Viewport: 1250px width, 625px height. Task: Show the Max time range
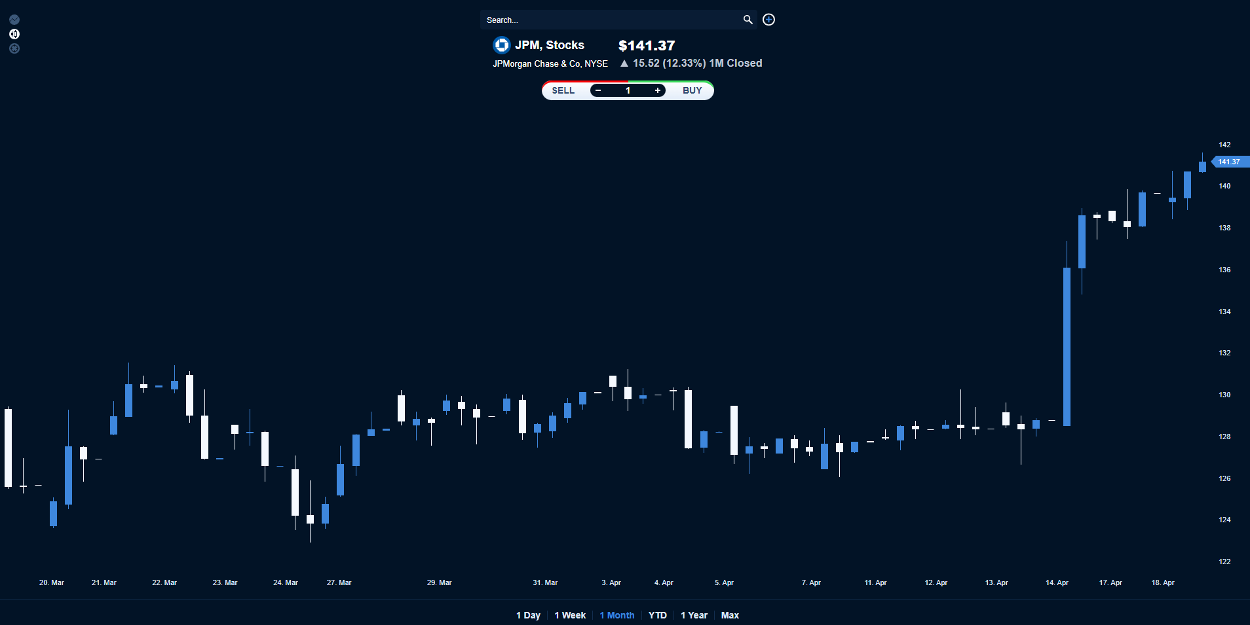(x=730, y=615)
